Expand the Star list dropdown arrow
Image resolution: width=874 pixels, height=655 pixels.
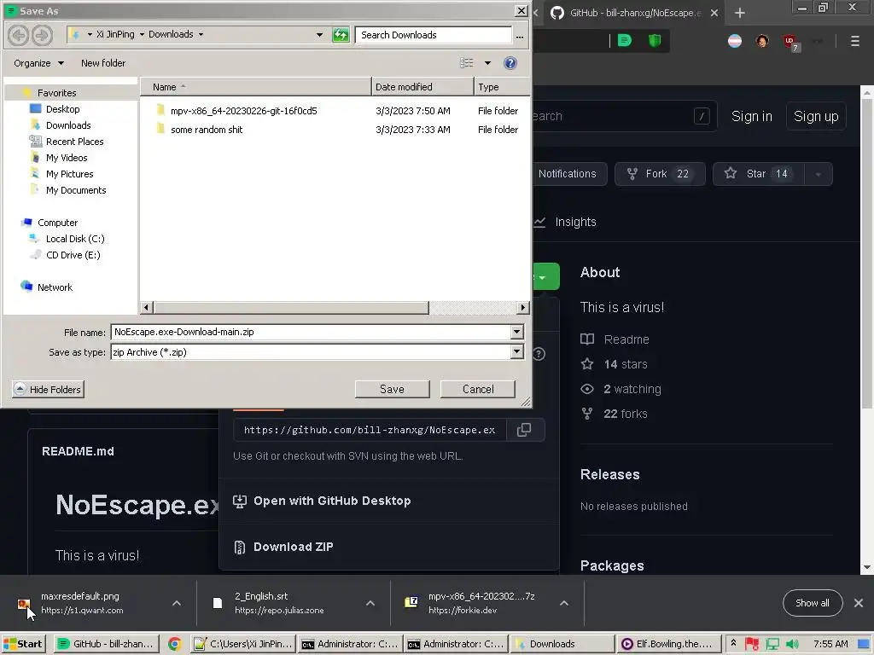click(819, 174)
